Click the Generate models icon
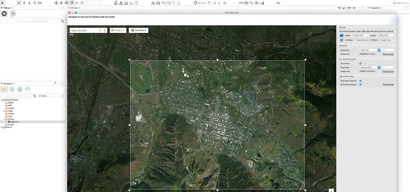Screen dimensions: 410x192 click(x=195, y=3)
